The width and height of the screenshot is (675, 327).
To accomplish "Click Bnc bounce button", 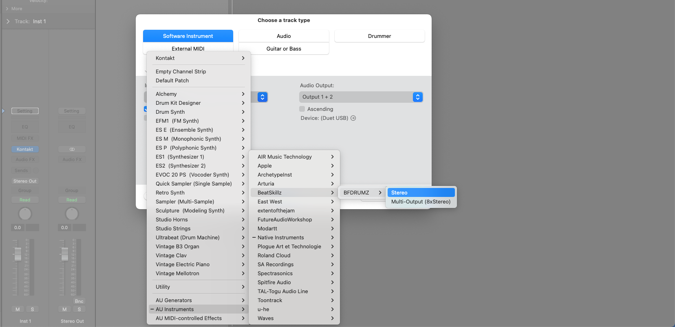I will click(79, 301).
